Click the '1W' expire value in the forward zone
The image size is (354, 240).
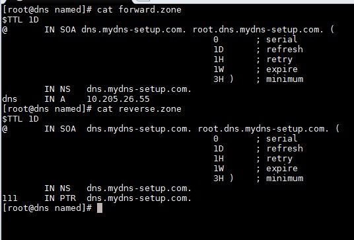pos(219,69)
